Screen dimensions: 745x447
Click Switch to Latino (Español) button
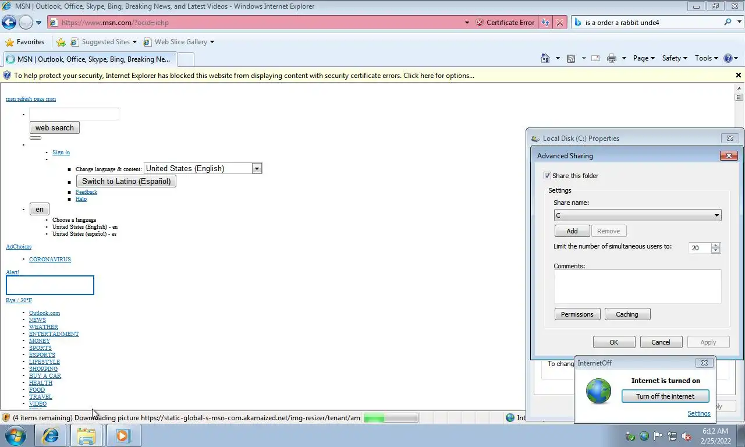pyautogui.click(x=126, y=181)
